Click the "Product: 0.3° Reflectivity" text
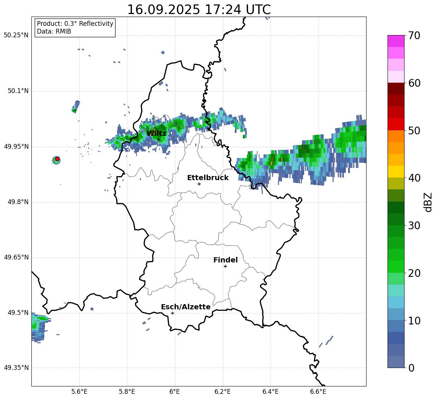Image resolution: width=437 pixels, height=399 pixels. pos(75,24)
